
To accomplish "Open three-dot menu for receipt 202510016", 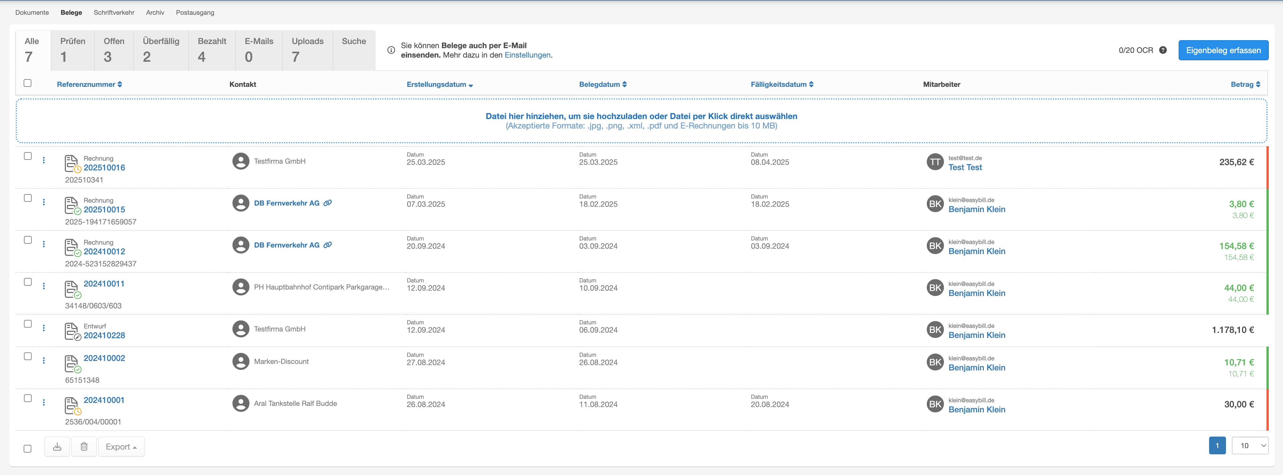I will (44, 160).
